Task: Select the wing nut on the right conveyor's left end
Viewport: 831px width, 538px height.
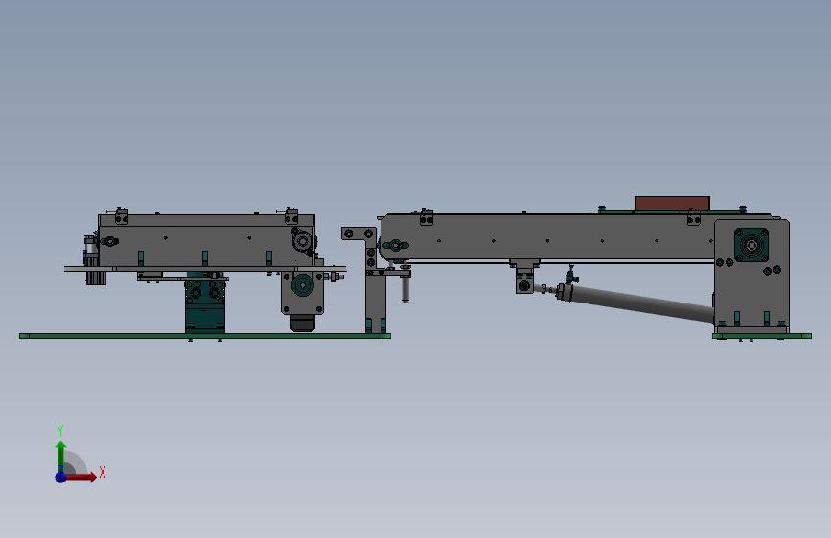Action: (395, 245)
